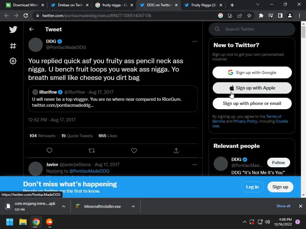Open the SoundCloud taskbar icon
The image size is (306, 229).
(x=49, y=222)
